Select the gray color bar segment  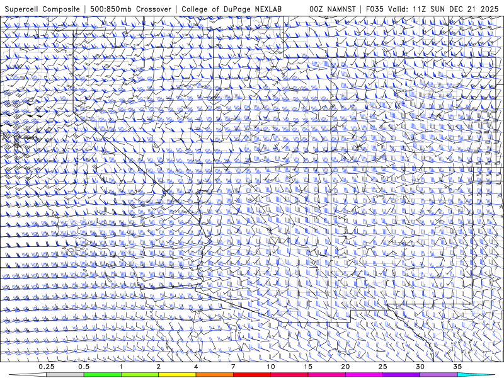tap(66, 375)
